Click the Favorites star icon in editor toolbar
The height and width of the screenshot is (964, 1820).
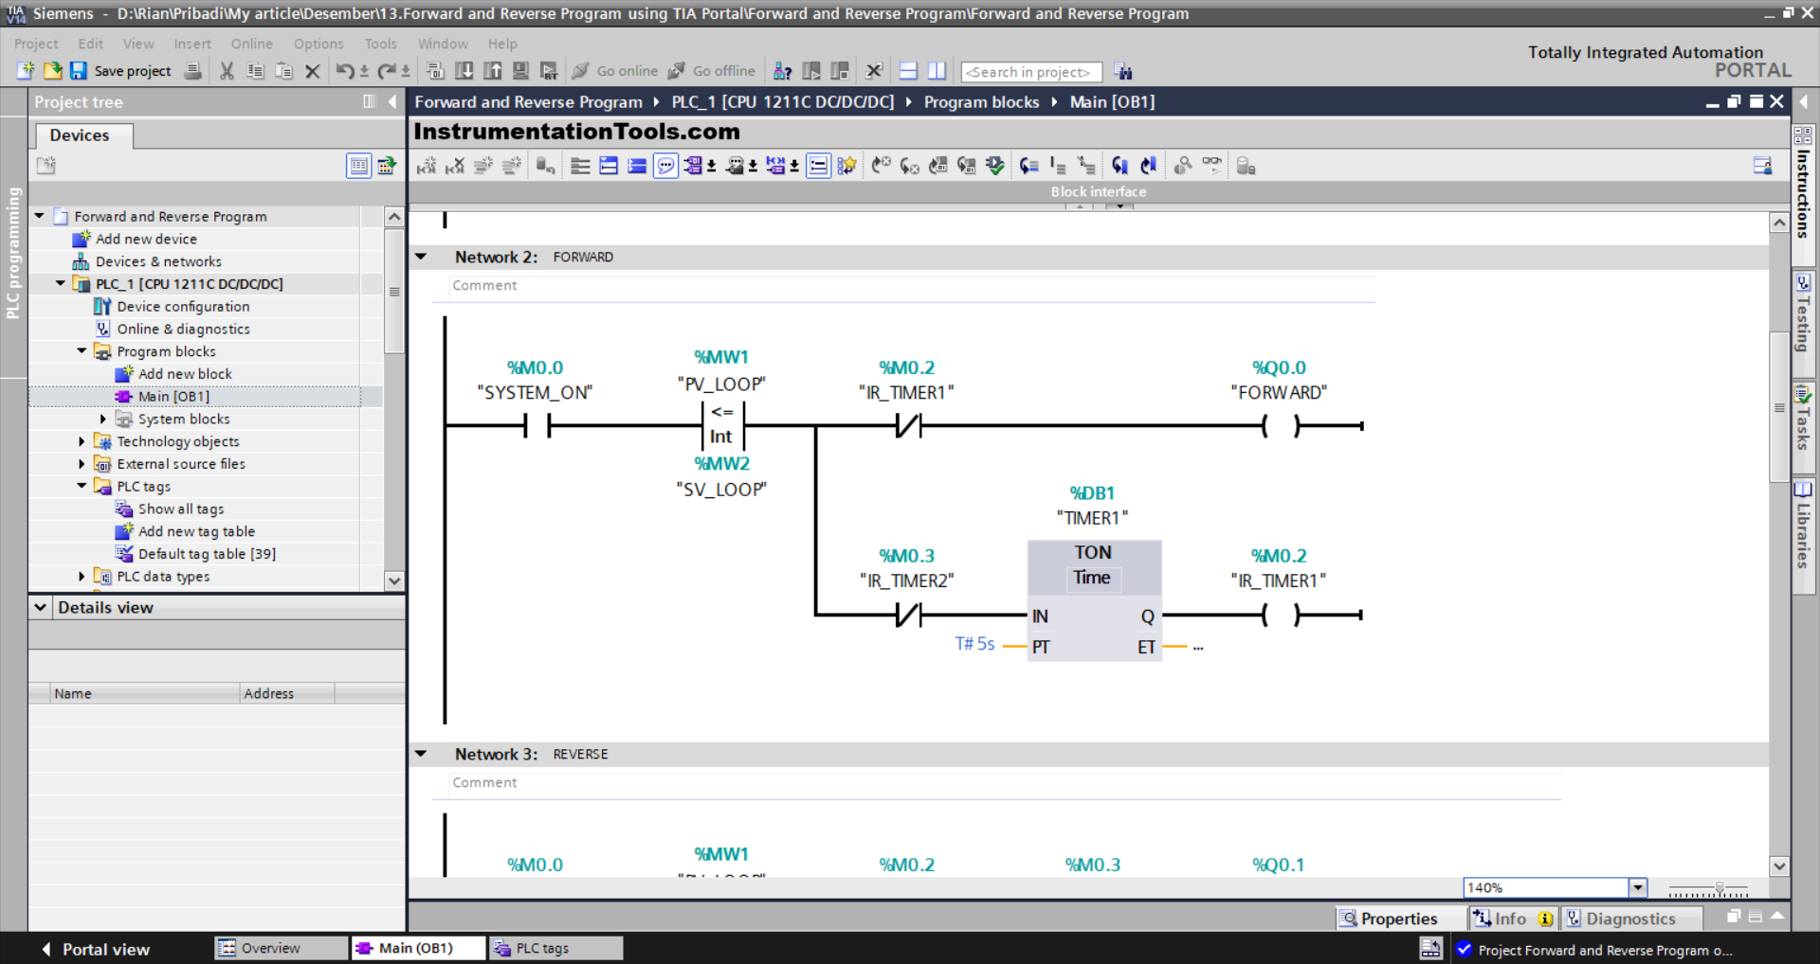point(846,166)
